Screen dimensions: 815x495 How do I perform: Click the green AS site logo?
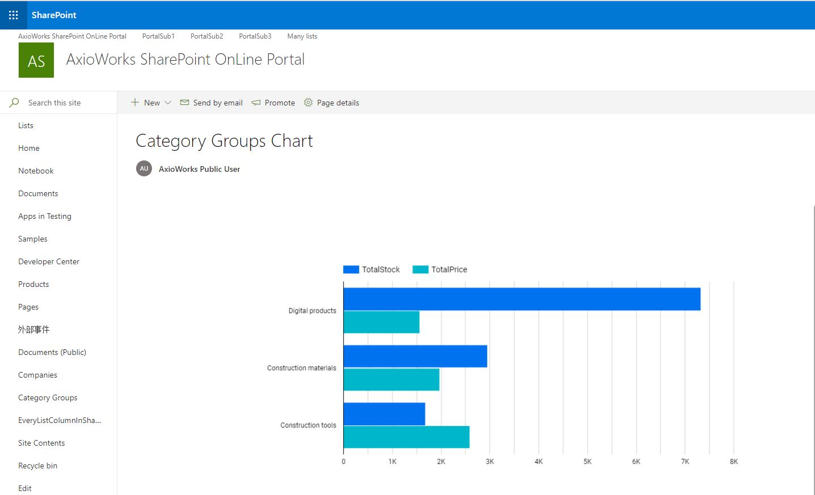tap(36, 60)
